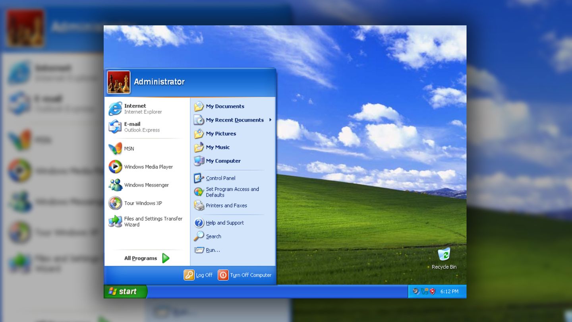Image resolution: width=572 pixels, height=322 pixels.
Task: Open the network status icon in tray
Action: pos(424,291)
